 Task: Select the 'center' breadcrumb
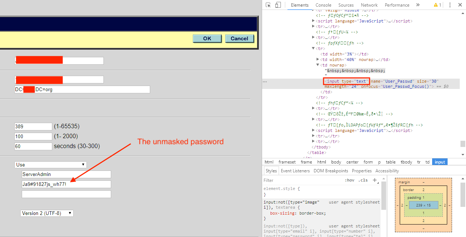coord(352,162)
